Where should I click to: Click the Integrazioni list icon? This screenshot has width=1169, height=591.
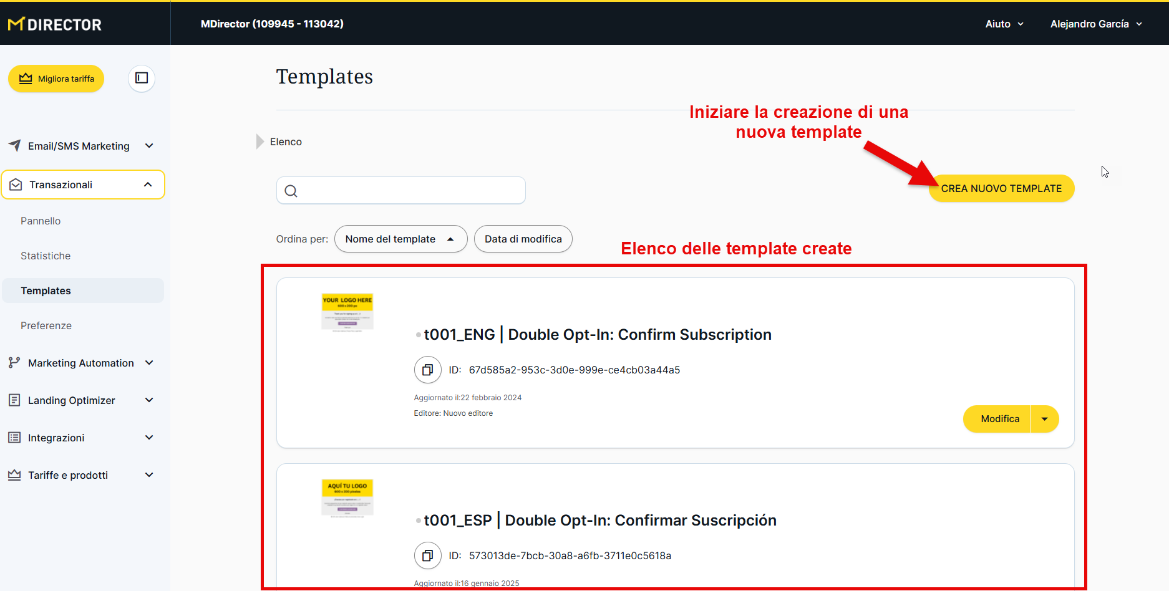14,438
